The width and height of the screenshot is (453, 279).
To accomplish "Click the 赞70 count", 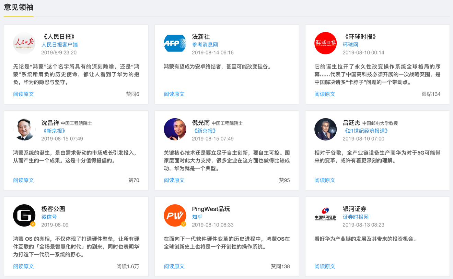I will coord(133,180).
